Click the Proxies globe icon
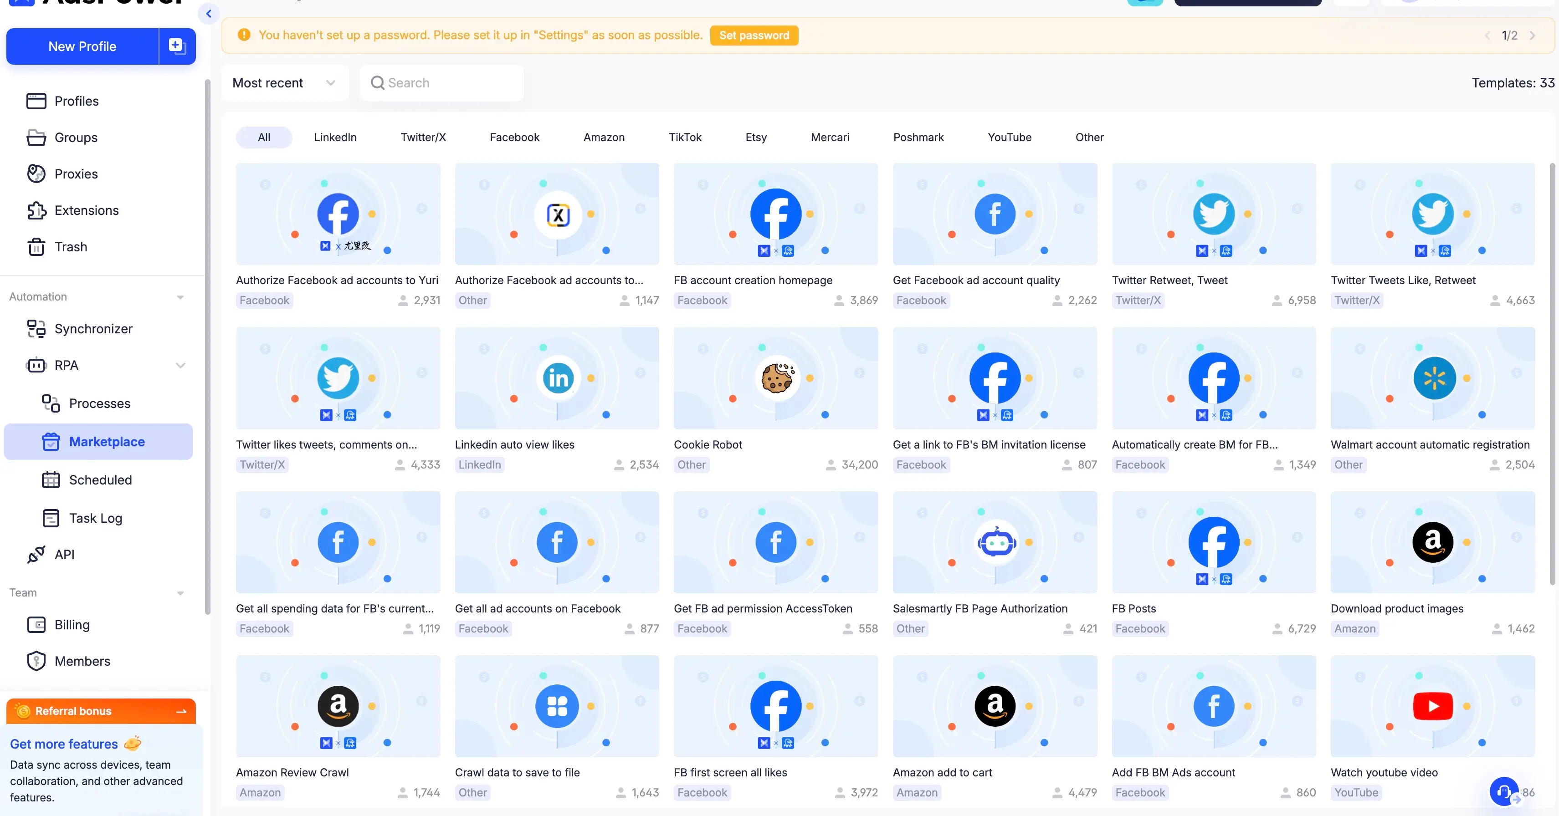The image size is (1559, 816). (36, 173)
